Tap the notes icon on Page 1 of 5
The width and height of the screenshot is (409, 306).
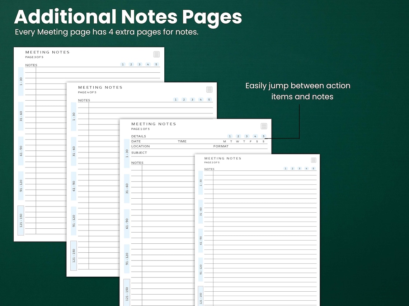(264, 126)
